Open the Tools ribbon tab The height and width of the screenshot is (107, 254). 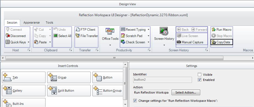[49, 22]
